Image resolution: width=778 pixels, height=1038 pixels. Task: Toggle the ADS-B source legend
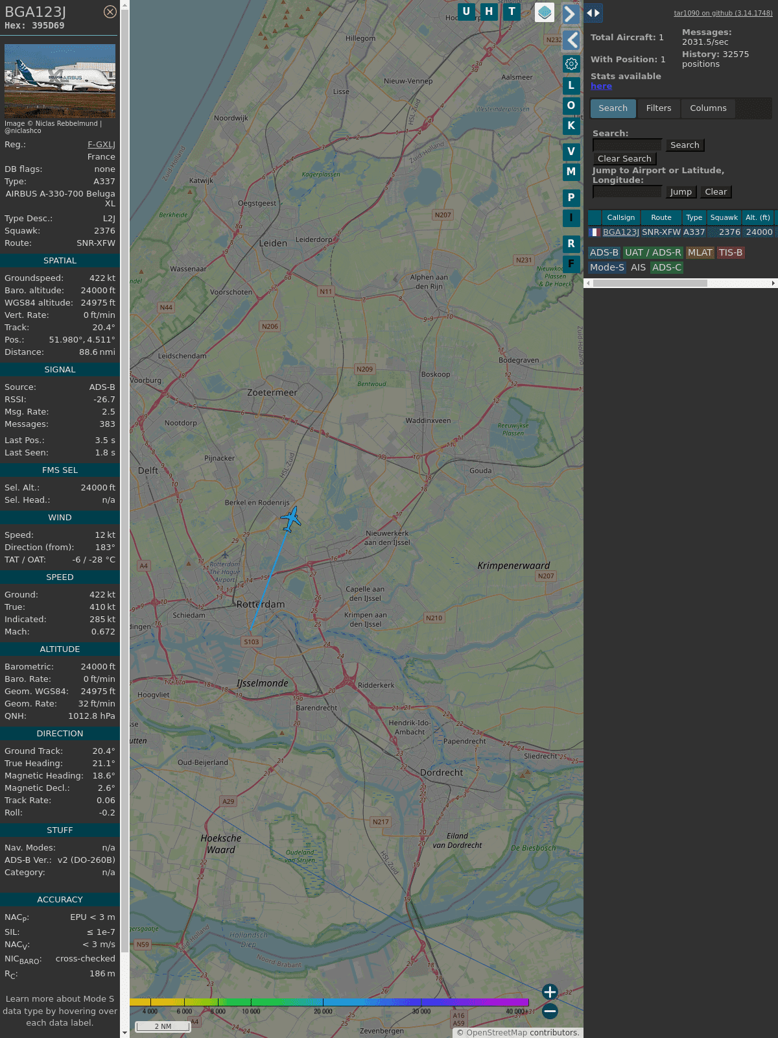(604, 253)
